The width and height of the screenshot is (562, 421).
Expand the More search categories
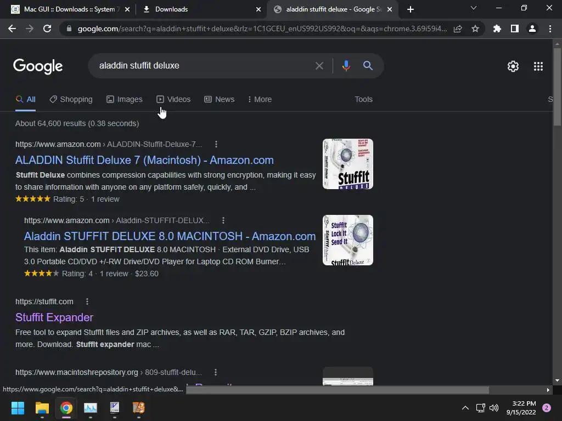260,100
